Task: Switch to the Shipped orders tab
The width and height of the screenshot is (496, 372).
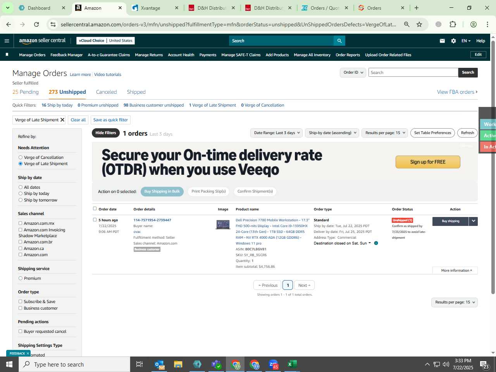Action: click(x=136, y=92)
